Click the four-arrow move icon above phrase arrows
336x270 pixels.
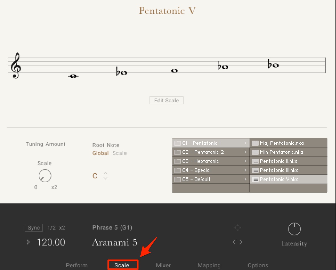[x=237, y=227]
